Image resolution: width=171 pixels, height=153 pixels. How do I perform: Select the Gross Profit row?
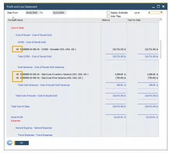click(x=17, y=117)
